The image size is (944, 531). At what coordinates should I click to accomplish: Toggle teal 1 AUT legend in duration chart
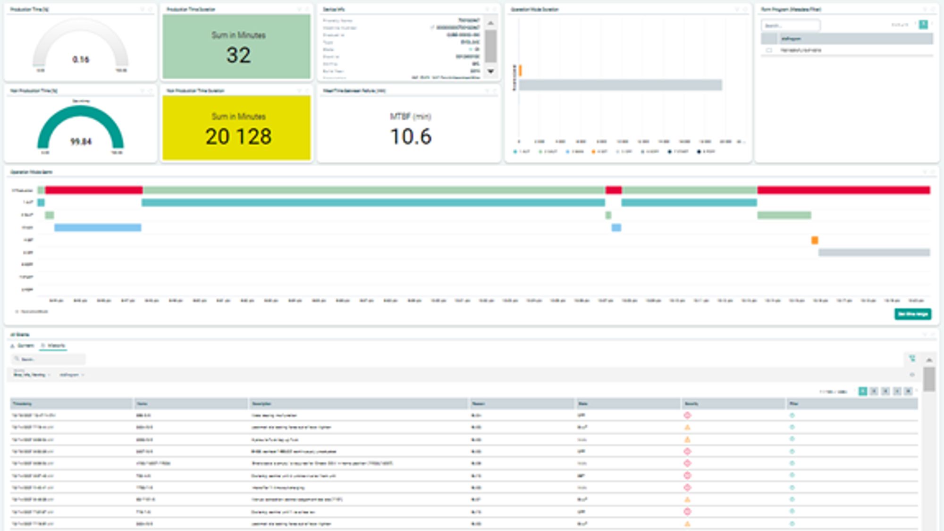coord(522,152)
